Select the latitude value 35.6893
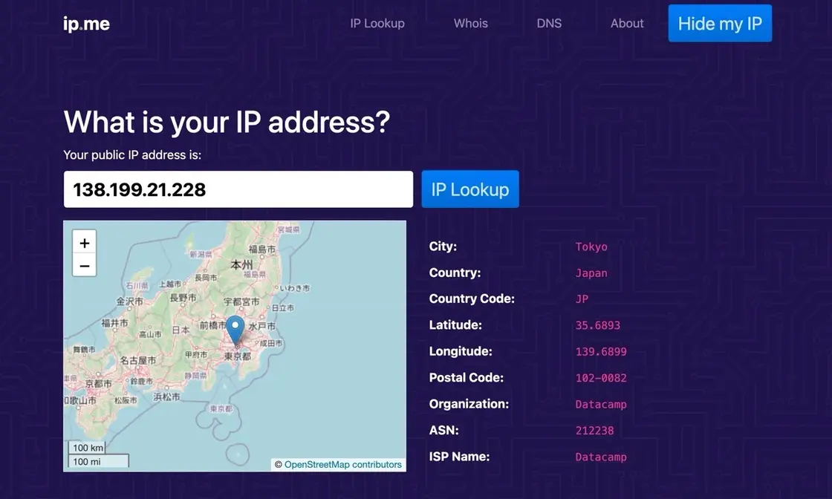The height and width of the screenshot is (499, 832). click(597, 325)
